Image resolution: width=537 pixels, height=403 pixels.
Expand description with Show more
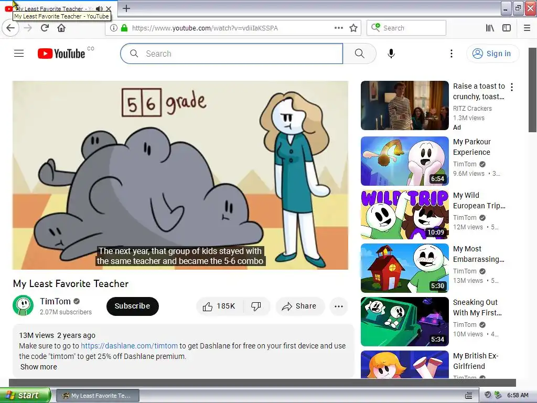click(x=39, y=367)
